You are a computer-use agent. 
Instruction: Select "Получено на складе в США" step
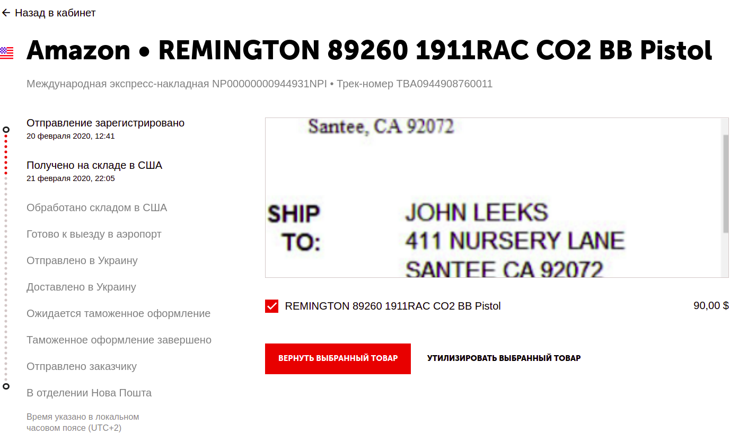click(x=94, y=165)
